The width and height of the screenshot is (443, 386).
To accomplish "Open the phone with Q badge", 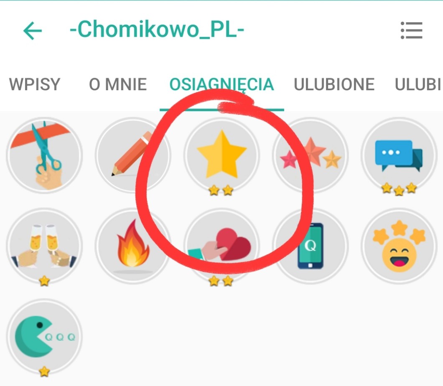I will click(x=310, y=246).
